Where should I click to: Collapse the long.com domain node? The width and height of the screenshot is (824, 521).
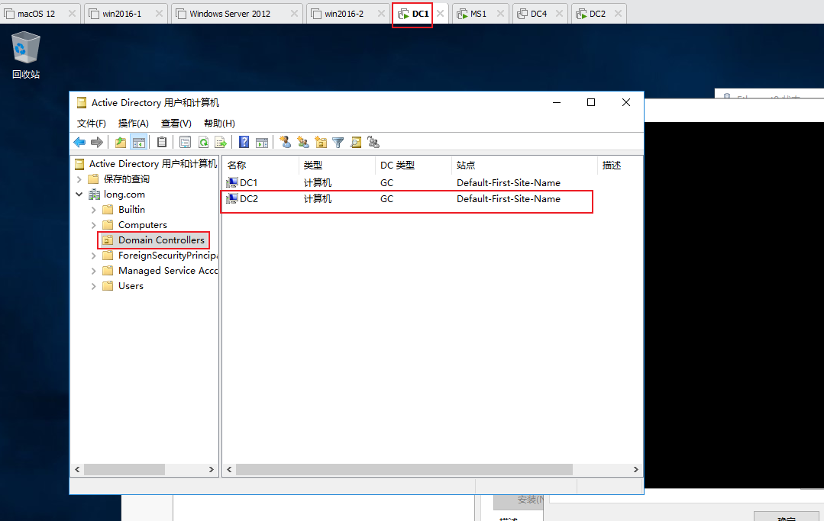[x=79, y=194]
